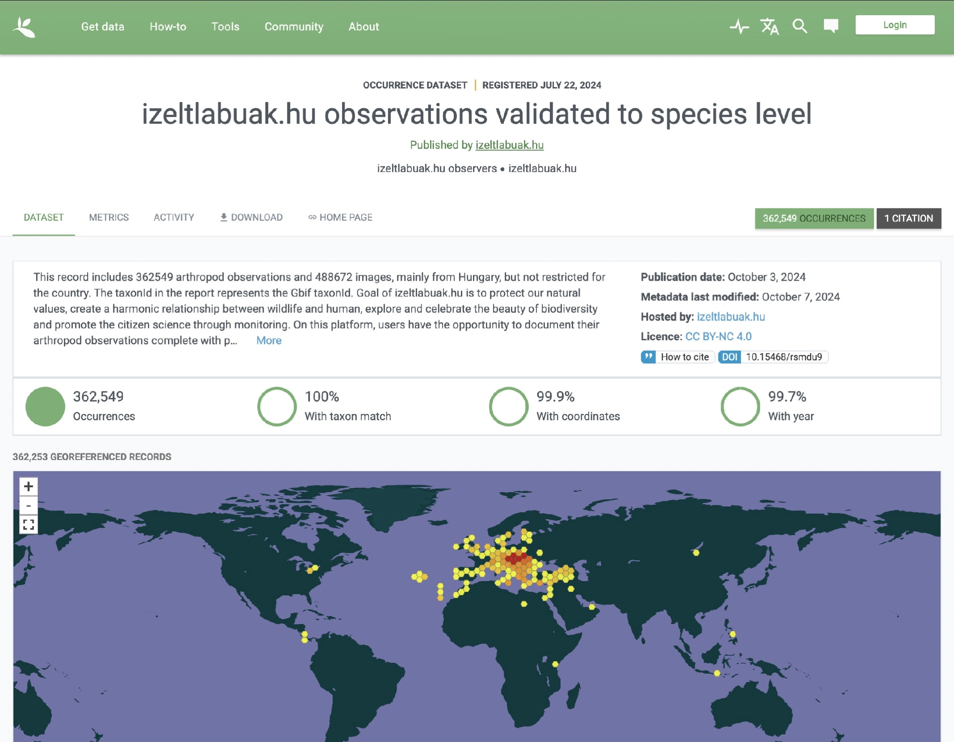Open the dataset HOME PAGE link
Viewport: 954px width, 742px height.
340,218
